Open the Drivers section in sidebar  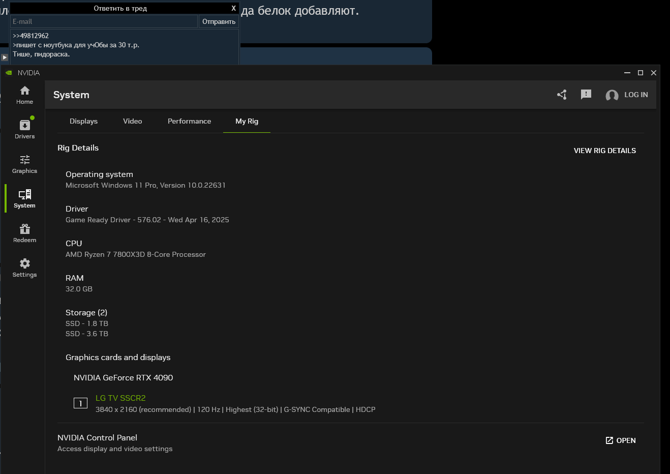(24, 129)
